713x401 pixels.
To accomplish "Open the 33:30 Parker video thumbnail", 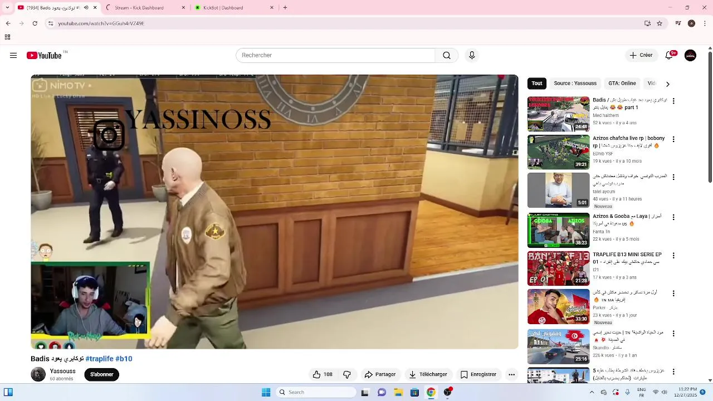I will pos(558,306).
